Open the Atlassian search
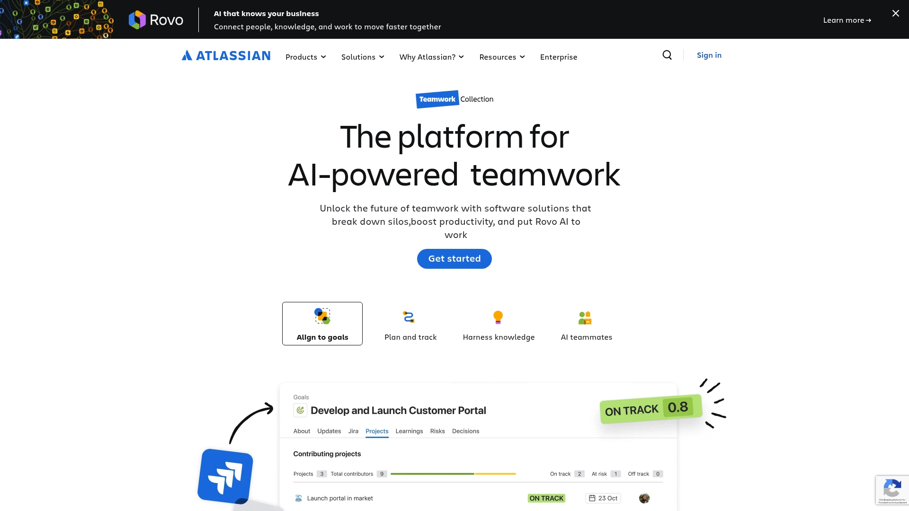Image resolution: width=909 pixels, height=511 pixels. tap(667, 55)
